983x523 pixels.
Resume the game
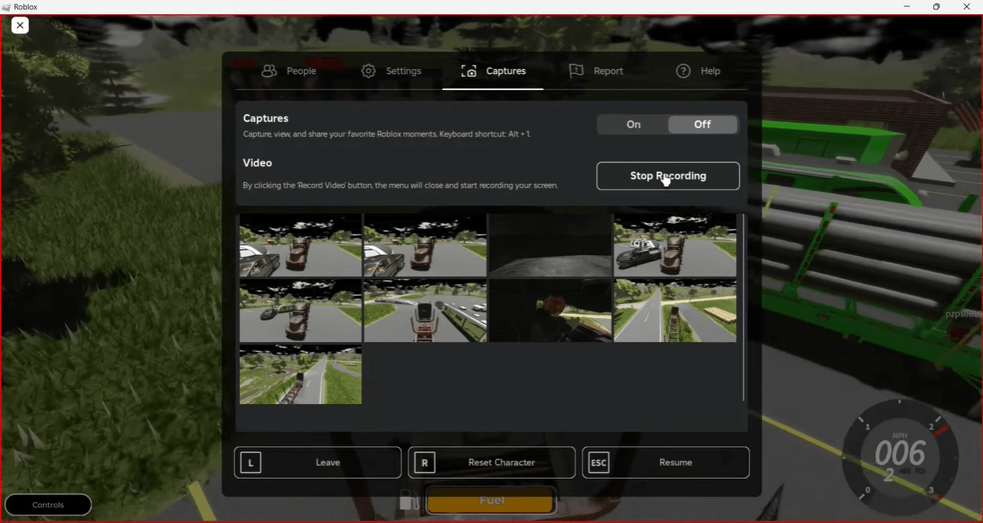[x=666, y=462]
